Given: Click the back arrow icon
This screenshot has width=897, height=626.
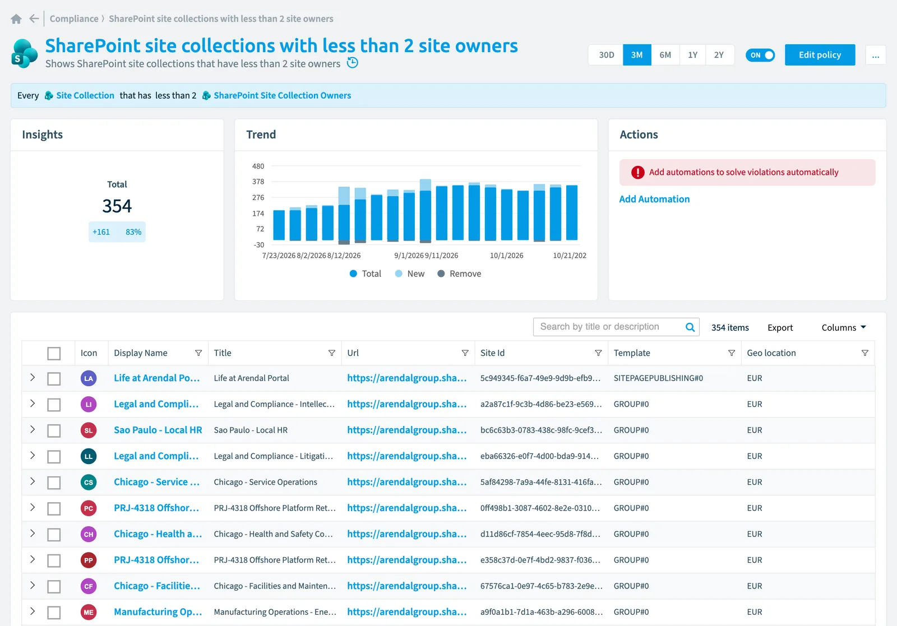Looking at the screenshot, I should click(34, 19).
